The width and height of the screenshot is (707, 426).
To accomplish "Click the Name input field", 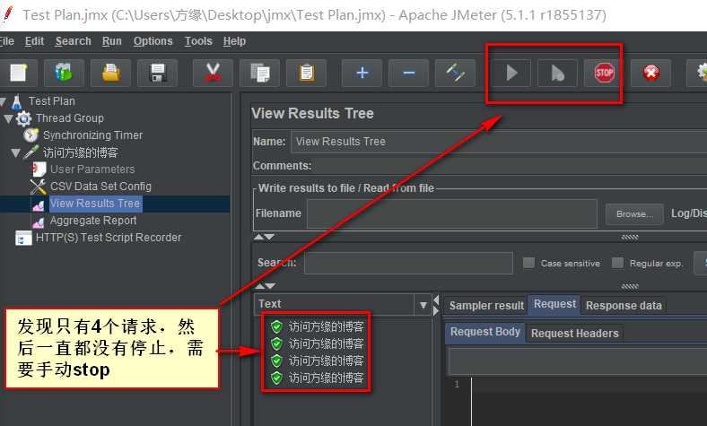I will tap(499, 142).
